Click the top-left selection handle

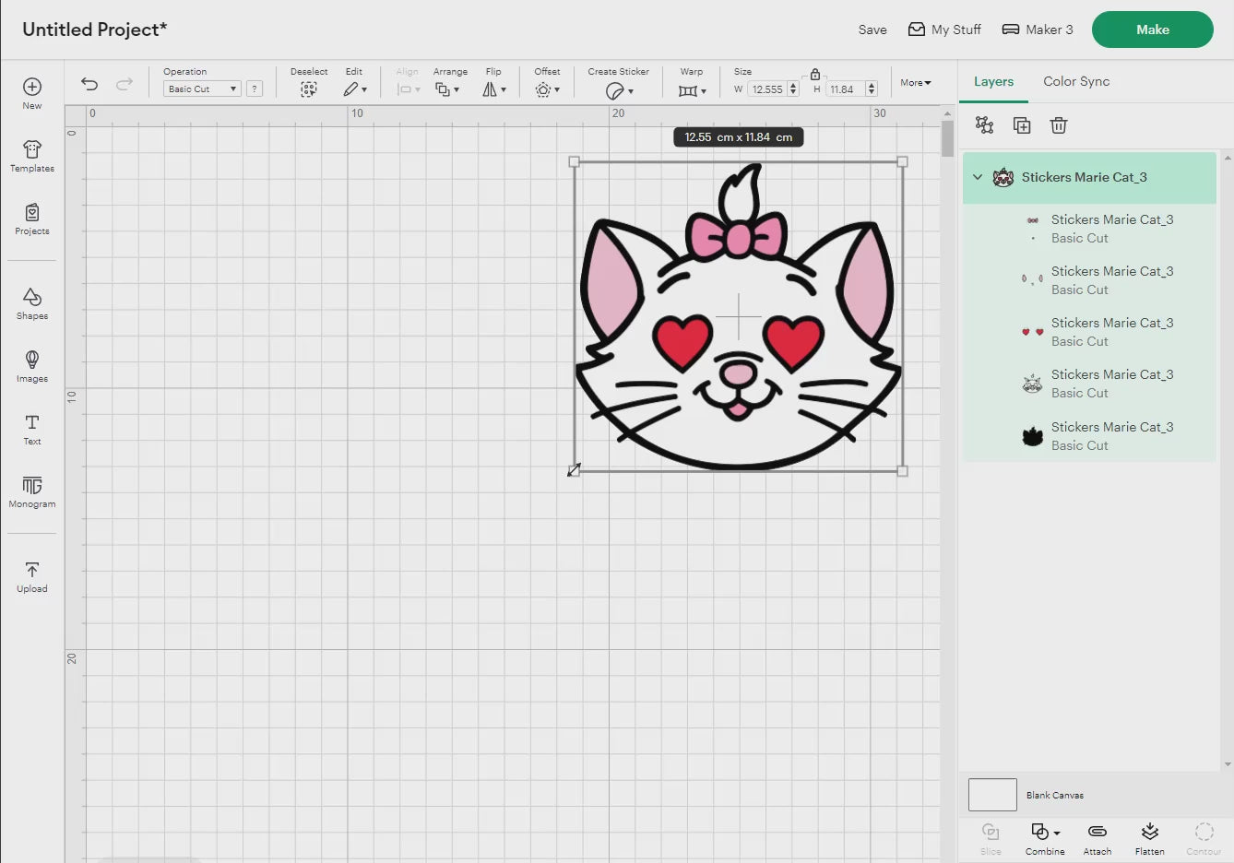[x=575, y=161]
